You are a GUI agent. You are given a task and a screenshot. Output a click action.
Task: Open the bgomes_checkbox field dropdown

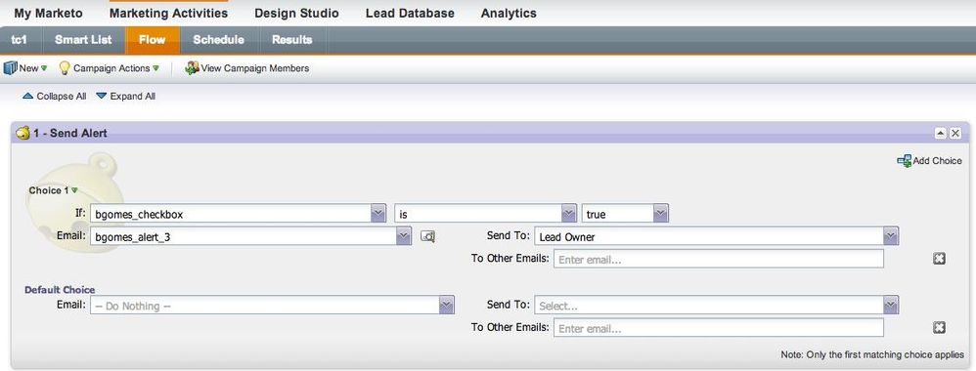tap(378, 214)
